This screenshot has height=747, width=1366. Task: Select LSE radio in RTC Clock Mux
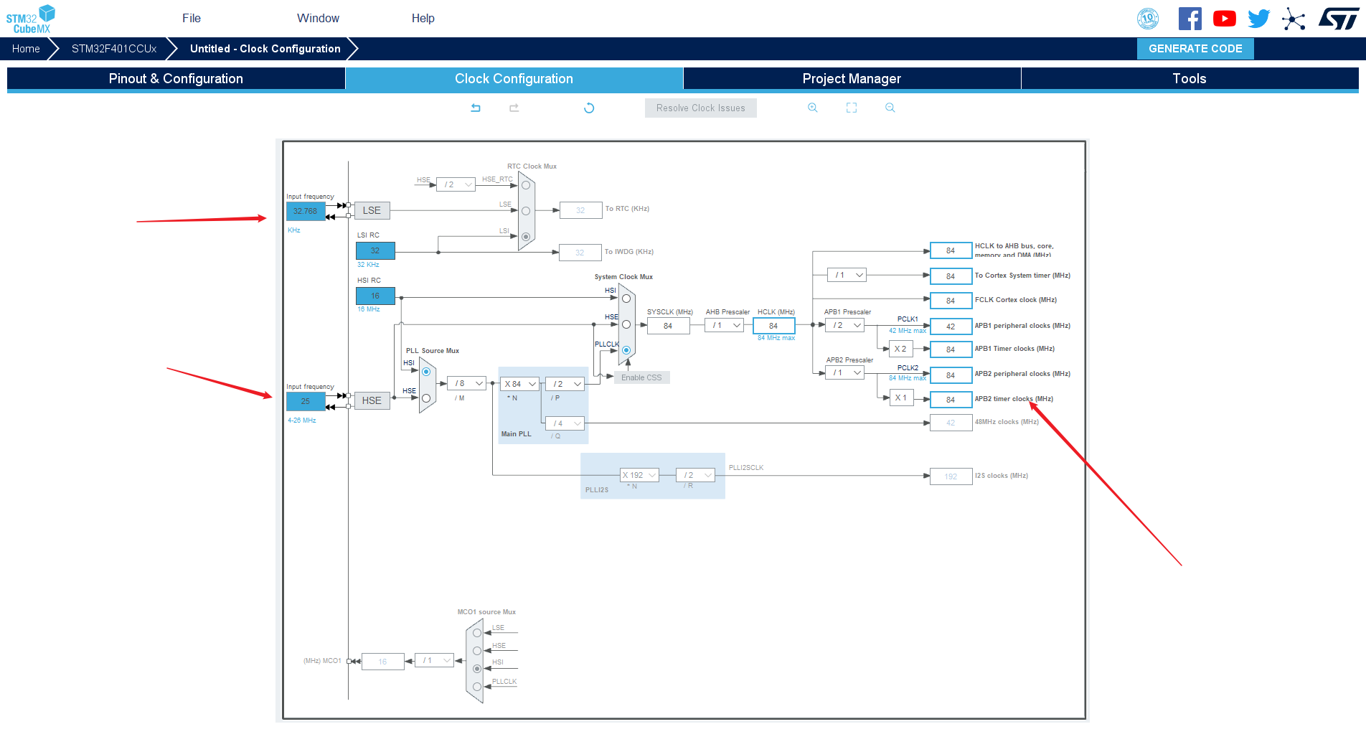tap(526, 211)
